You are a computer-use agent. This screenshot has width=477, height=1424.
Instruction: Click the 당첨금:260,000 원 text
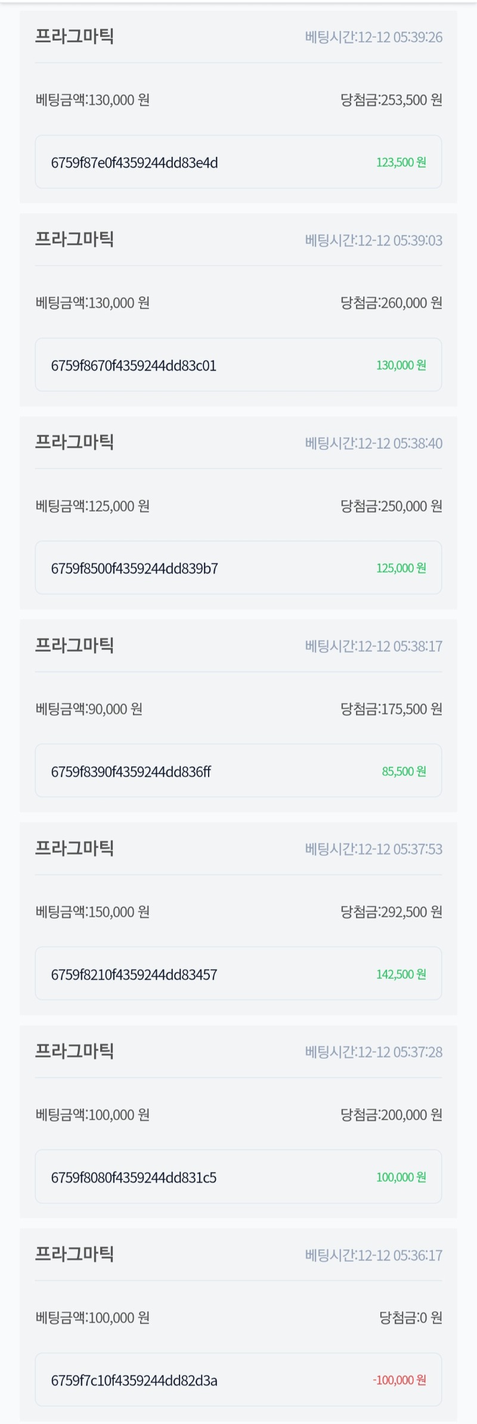[391, 303]
